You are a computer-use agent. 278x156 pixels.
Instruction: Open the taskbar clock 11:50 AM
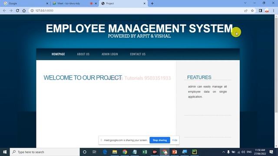point(260,152)
